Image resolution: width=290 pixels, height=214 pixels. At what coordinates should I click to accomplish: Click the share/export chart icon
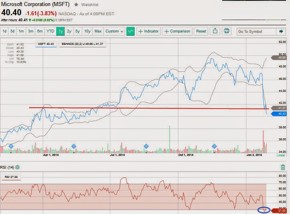[215, 31]
